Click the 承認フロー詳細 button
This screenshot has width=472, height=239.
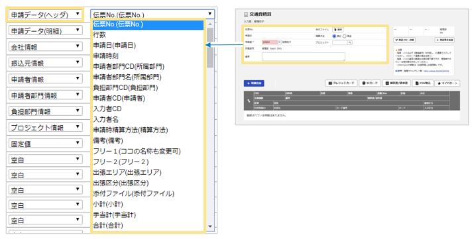click(x=404, y=40)
